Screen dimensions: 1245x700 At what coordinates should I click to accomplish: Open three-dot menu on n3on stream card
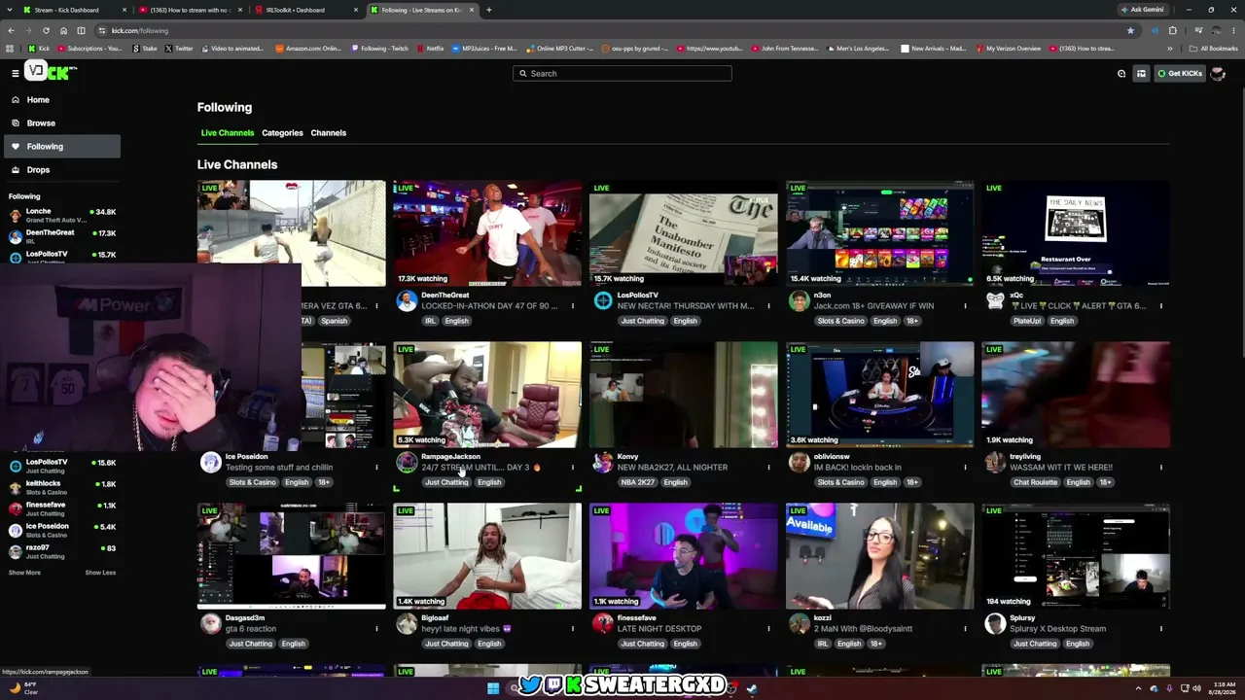[965, 305]
